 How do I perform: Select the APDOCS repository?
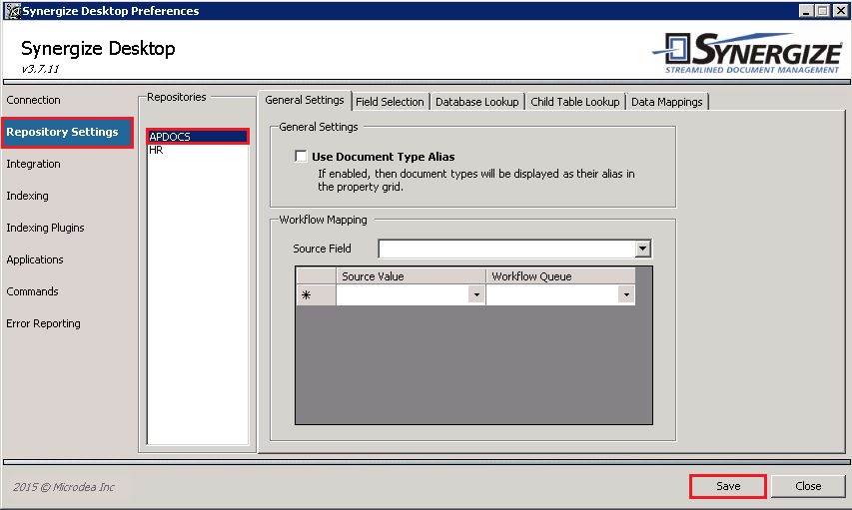tap(198, 137)
